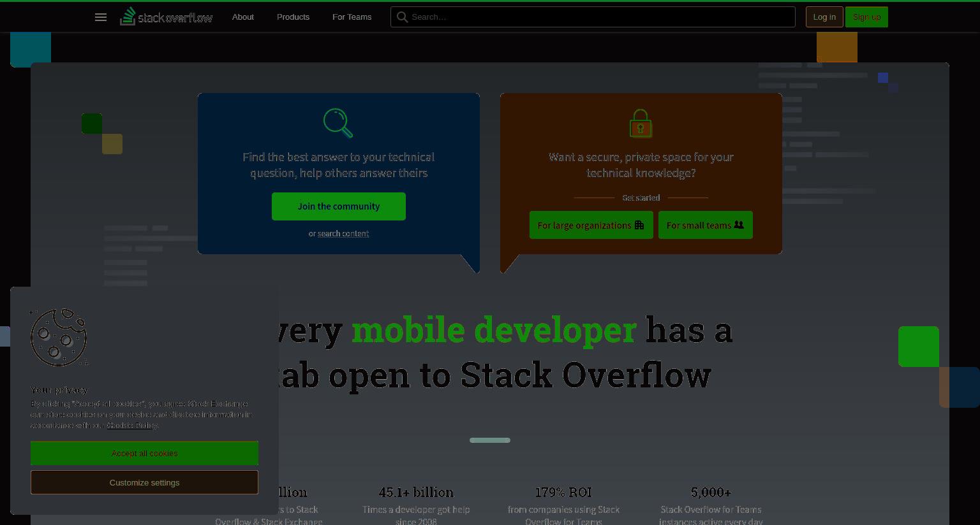Click the cookie illustration icon

(x=59, y=338)
